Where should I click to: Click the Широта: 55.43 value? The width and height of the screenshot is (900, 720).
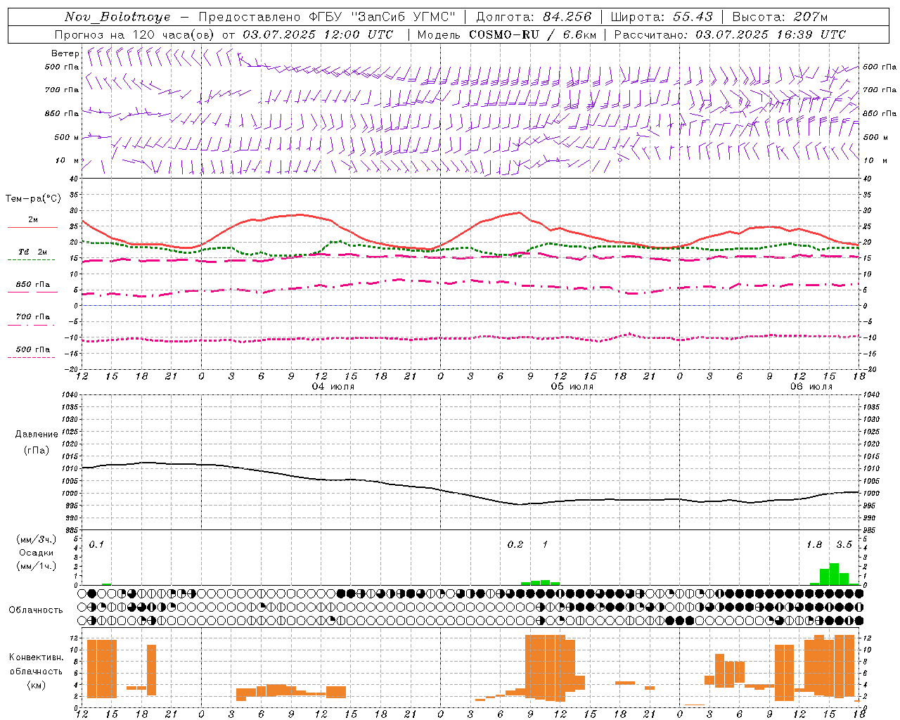661,17
